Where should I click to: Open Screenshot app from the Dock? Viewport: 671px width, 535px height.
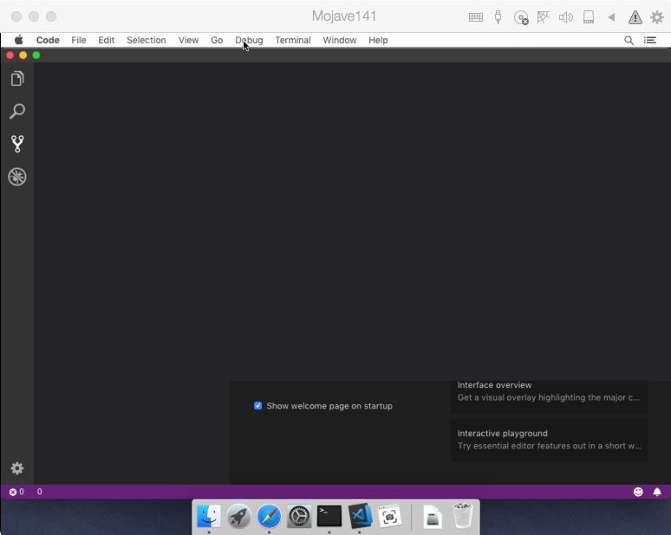click(389, 516)
